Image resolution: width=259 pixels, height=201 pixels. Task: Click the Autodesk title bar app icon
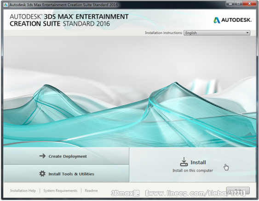[x=6, y=5]
